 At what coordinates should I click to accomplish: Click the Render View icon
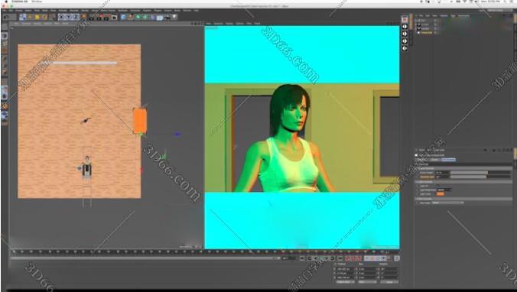click(92, 17)
